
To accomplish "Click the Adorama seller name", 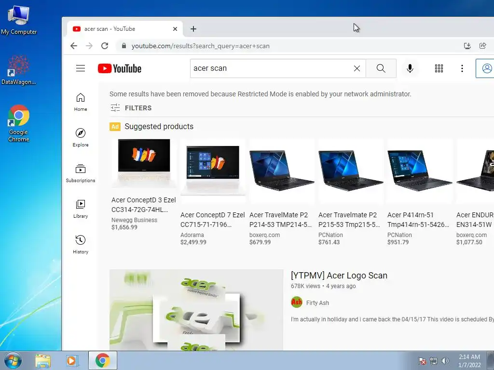I will point(192,235).
